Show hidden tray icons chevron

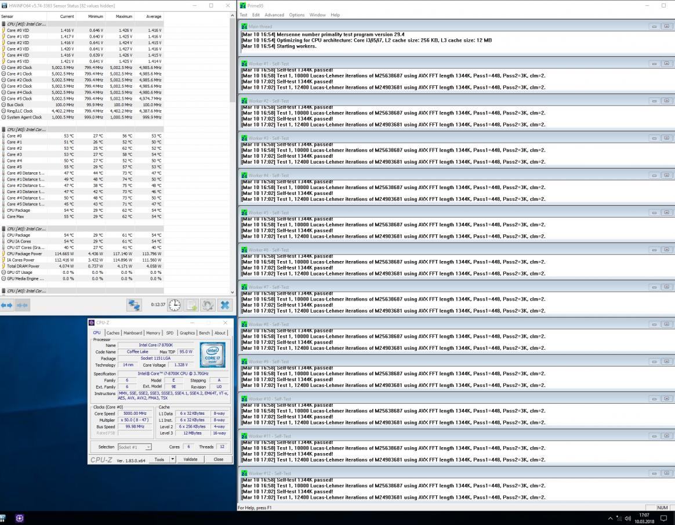[610, 519]
